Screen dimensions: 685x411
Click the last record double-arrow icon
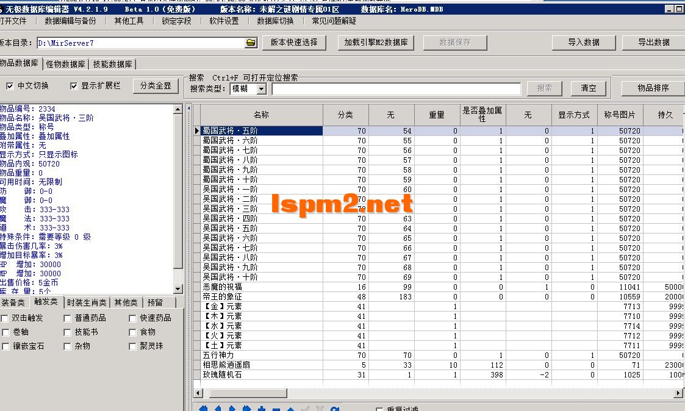(248, 409)
